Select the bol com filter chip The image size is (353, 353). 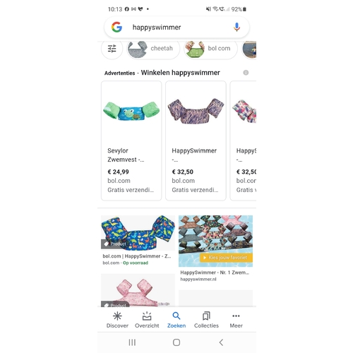coord(210,49)
